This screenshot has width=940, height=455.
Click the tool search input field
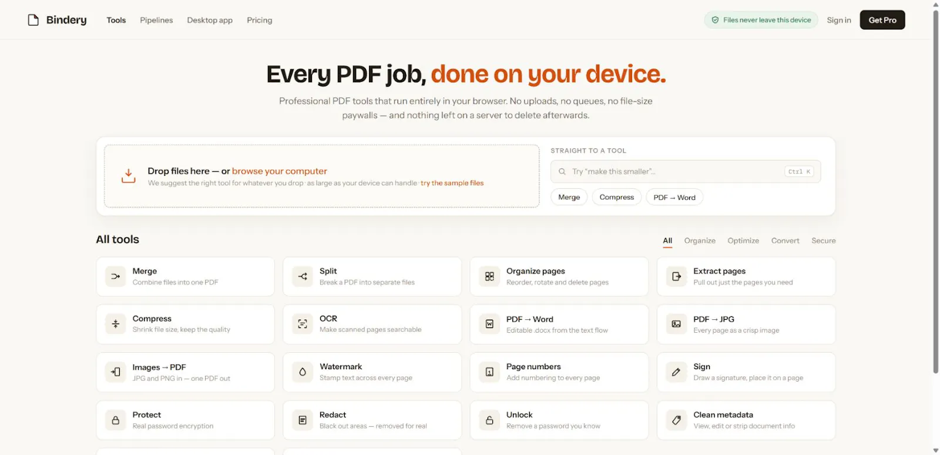click(x=686, y=172)
